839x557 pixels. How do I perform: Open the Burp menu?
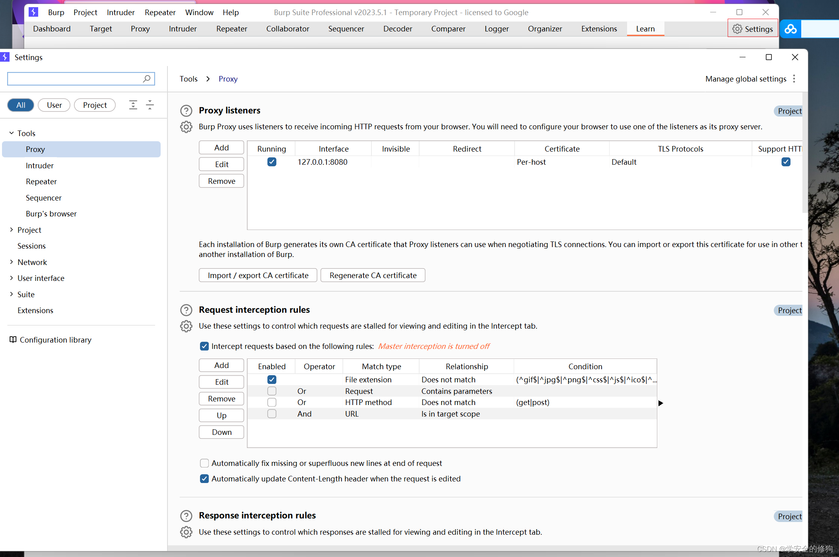pyautogui.click(x=56, y=12)
